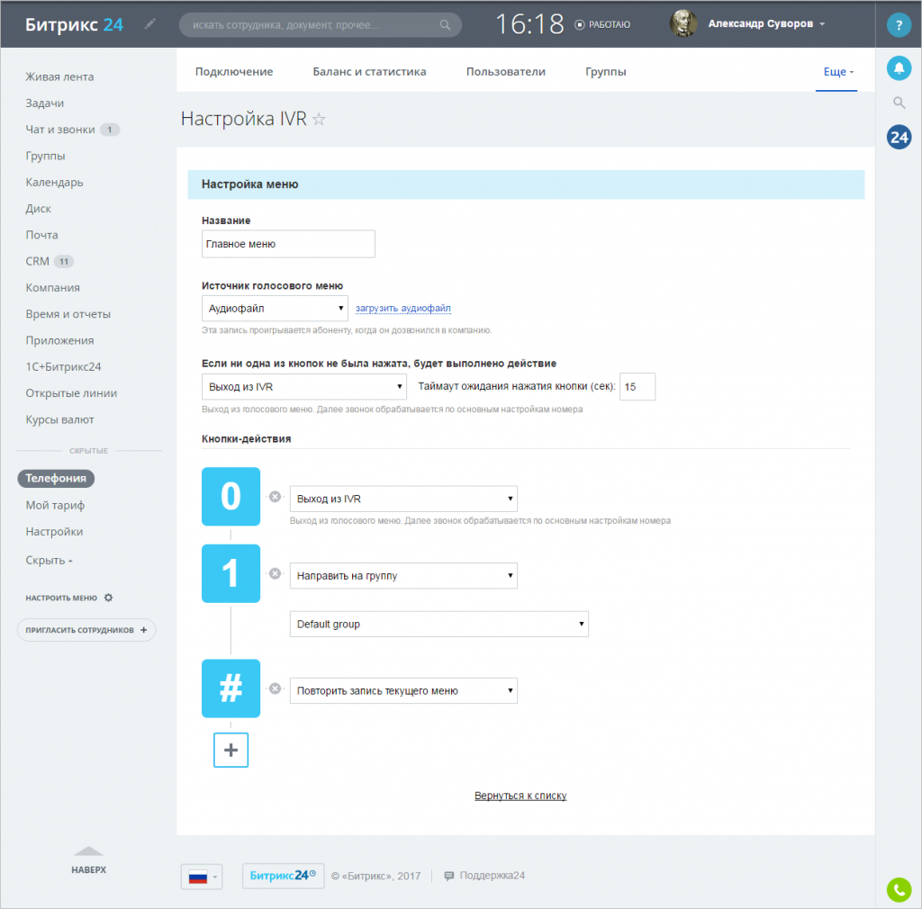922x909 pixels.
Task: Add Настройка IVR page to favorites star
Action: point(319,120)
